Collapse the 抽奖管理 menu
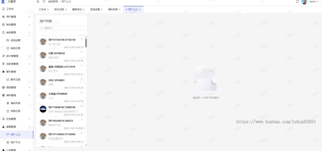Screen dimensions: 322x151 (17, 32)
